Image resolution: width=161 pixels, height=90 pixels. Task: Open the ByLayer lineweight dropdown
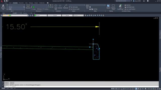[x=72, y=15]
